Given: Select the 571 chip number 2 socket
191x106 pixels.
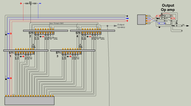Looking at the screenshot, I should [x=44, y=33].
